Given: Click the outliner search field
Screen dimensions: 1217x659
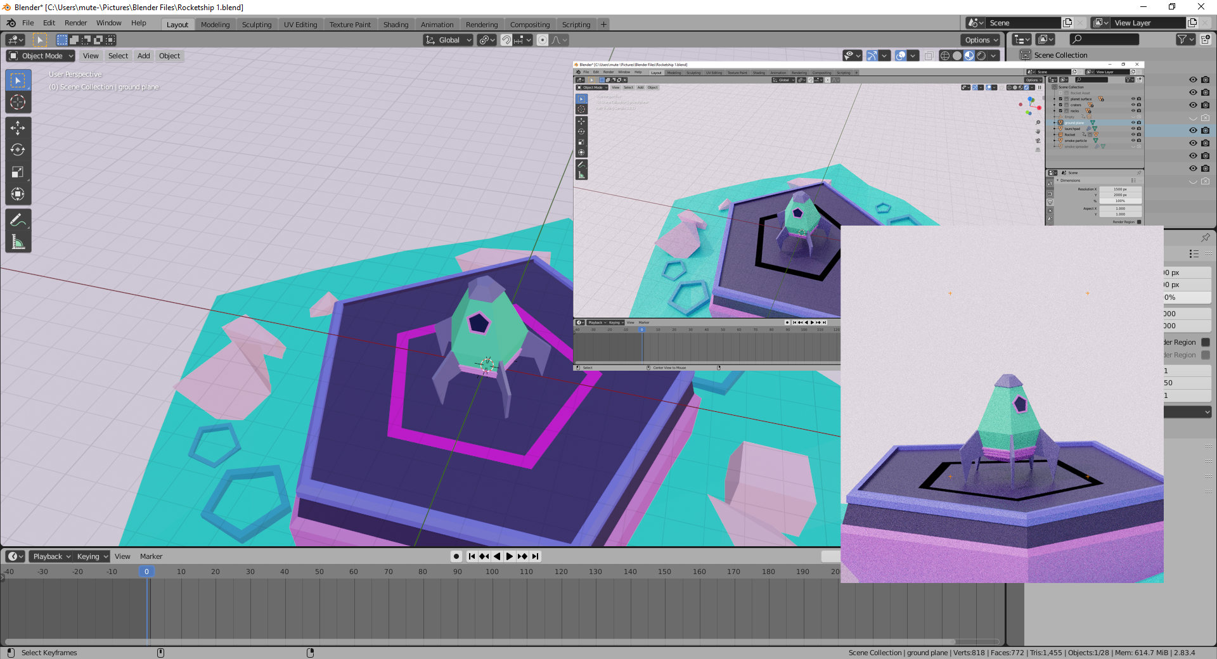Looking at the screenshot, I should pyautogui.click(x=1104, y=39).
